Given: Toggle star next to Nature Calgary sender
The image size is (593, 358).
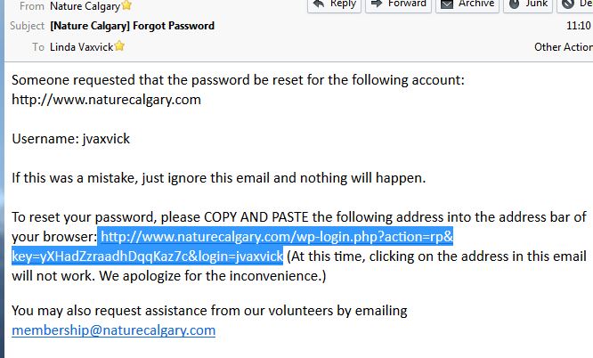Looking at the screenshot, I should click(x=126, y=5).
